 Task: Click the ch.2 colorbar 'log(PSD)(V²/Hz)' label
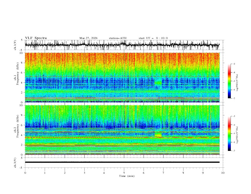[237, 135]
